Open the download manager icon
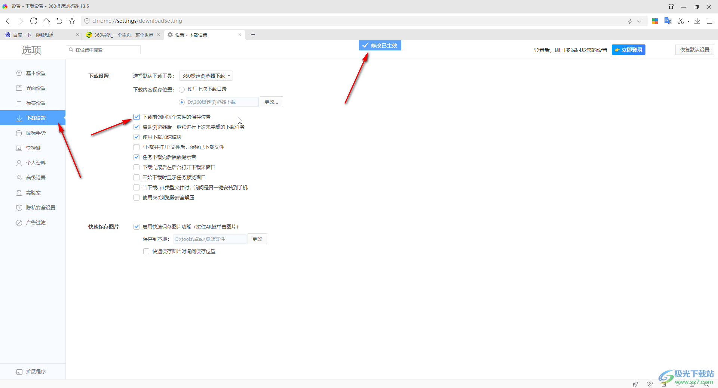The height and width of the screenshot is (388, 718). pos(697,21)
